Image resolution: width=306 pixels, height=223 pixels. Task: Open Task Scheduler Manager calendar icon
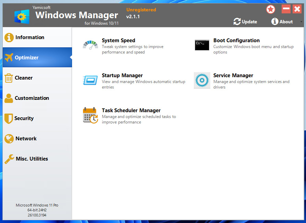pos(90,115)
